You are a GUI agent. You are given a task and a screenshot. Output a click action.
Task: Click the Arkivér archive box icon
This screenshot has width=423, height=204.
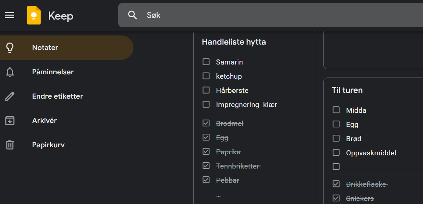(10, 121)
